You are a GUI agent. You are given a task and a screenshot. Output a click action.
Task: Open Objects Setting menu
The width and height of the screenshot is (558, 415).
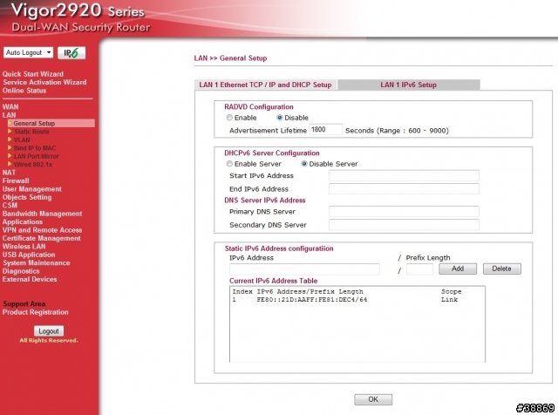pyautogui.click(x=27, y=197)
